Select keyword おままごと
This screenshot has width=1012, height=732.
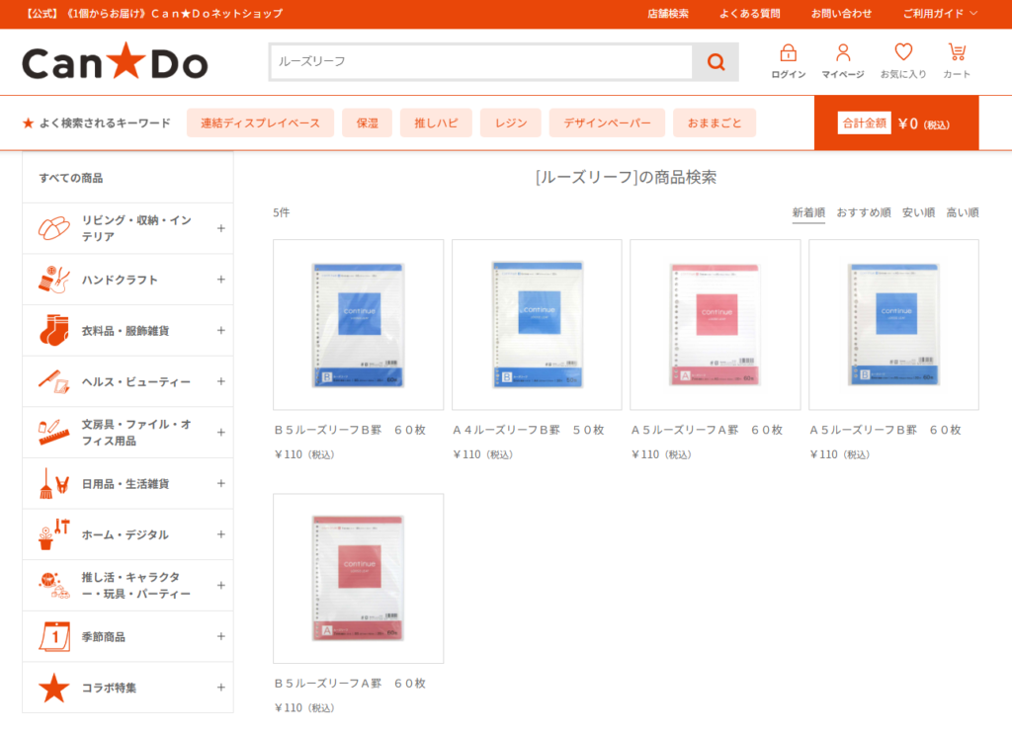[x=715, y=122]
